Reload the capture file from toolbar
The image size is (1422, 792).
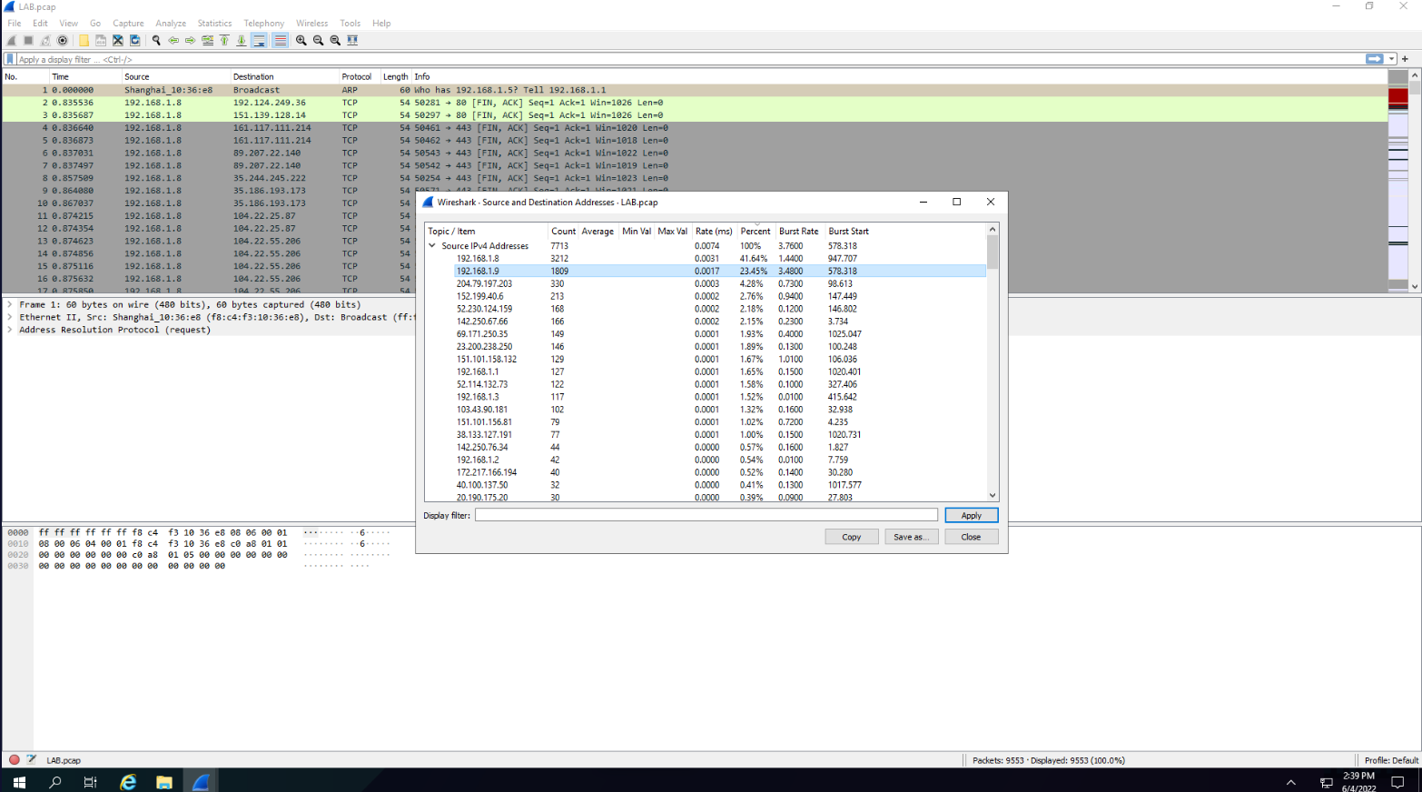pyautogui.click(x=135, y=41)
